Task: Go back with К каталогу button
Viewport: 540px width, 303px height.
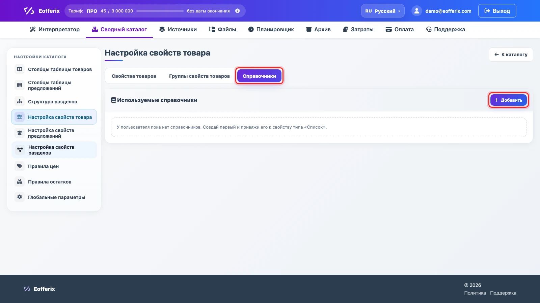Action: point(511,55)
